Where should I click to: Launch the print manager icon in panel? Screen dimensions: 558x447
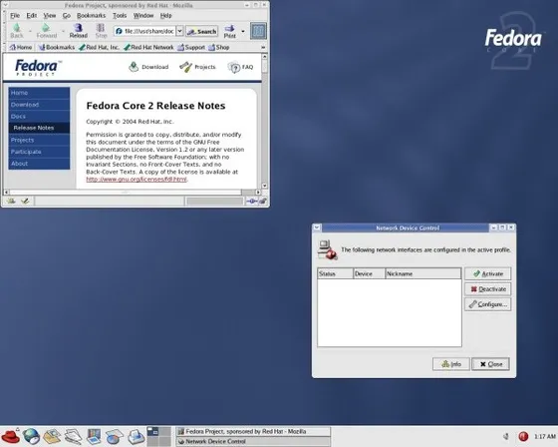click(x=136, y=436)
